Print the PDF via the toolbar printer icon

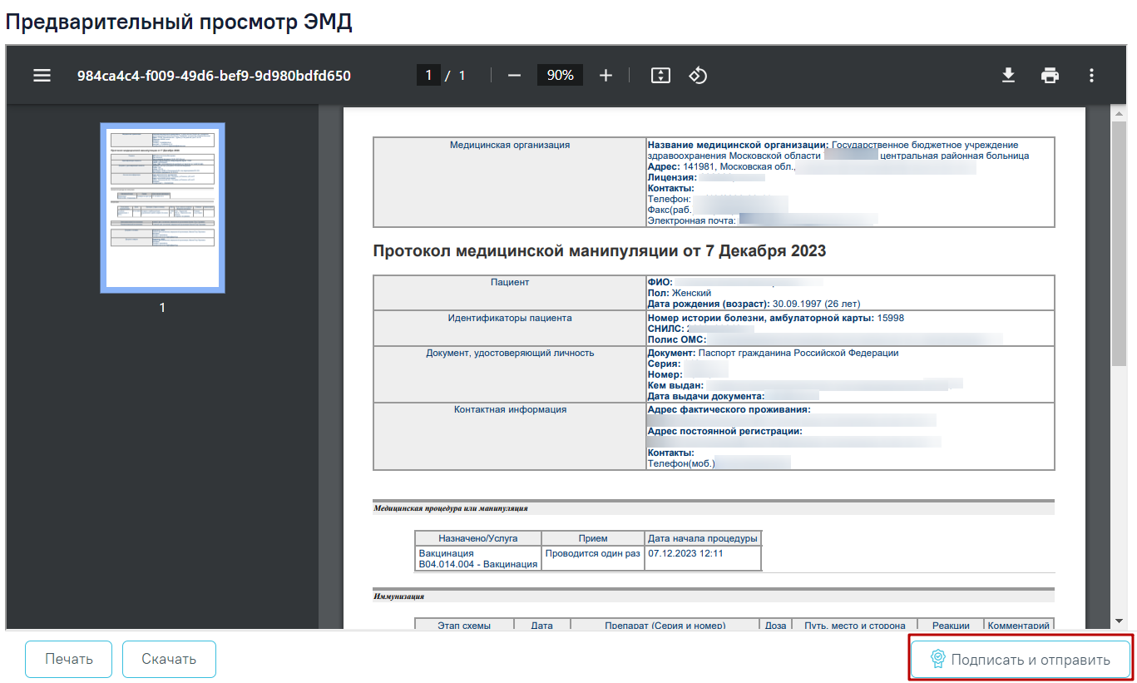(1050, 76)
